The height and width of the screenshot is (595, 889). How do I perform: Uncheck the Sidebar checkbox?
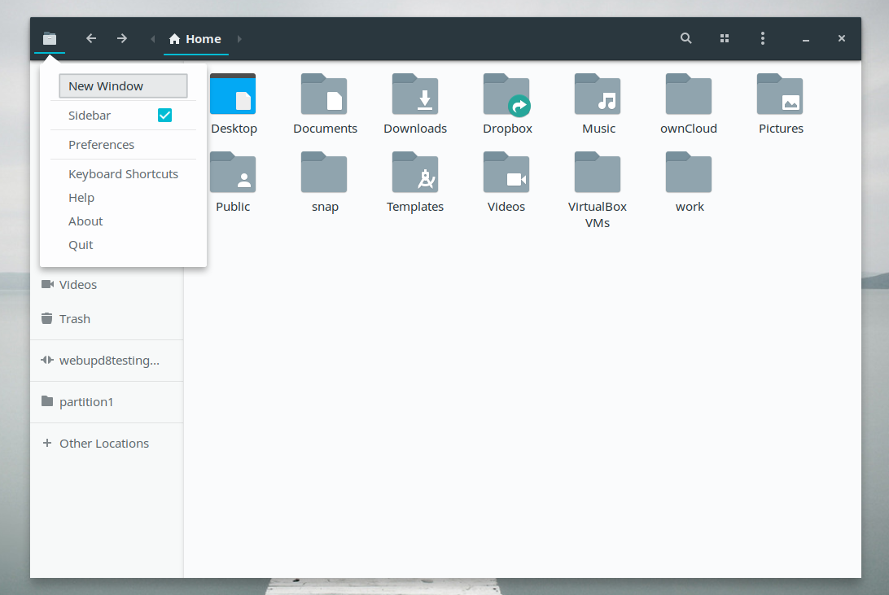(164, 115)
